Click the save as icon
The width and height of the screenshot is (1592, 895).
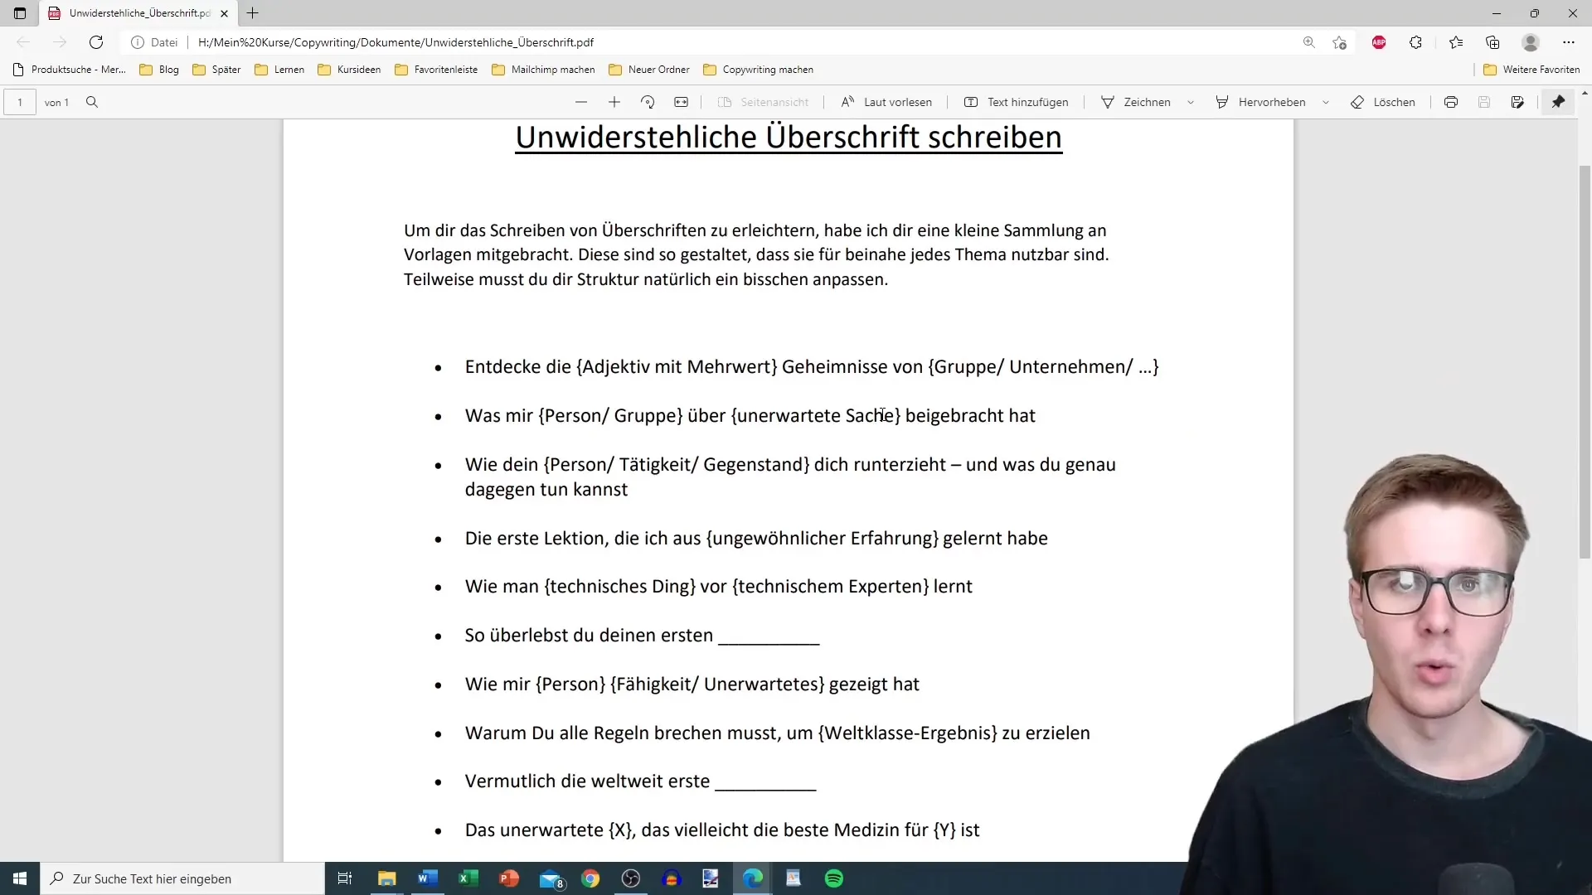pos(1517,102)
